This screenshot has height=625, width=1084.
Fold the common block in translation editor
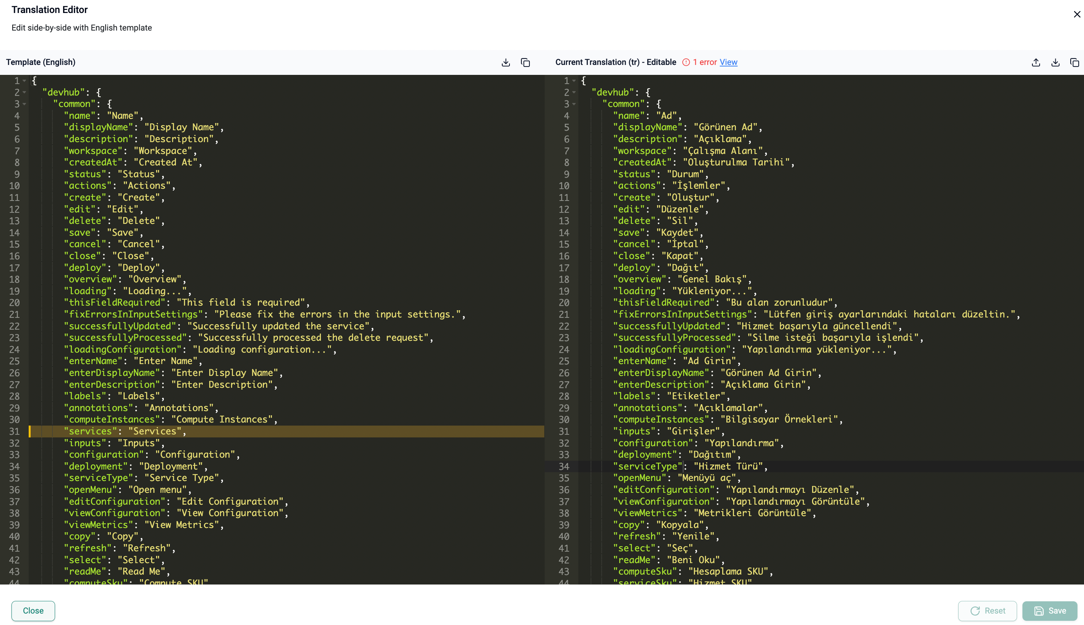click(x=574, y=104)
